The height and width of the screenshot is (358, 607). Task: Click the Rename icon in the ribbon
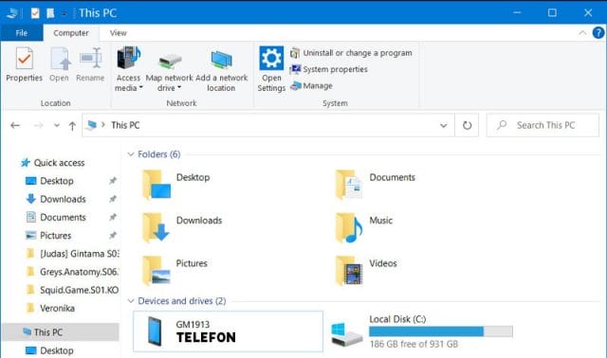coord(90,59)
